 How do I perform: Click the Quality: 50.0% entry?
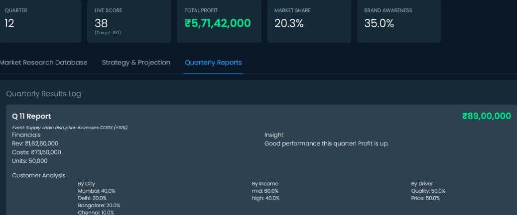pyautogui.click(x=428, y=191)
